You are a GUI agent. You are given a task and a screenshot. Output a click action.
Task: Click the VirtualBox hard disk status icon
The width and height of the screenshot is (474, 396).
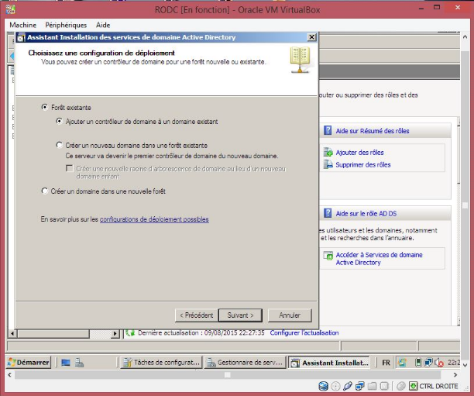pyautogui.click(x=324, y=386)
